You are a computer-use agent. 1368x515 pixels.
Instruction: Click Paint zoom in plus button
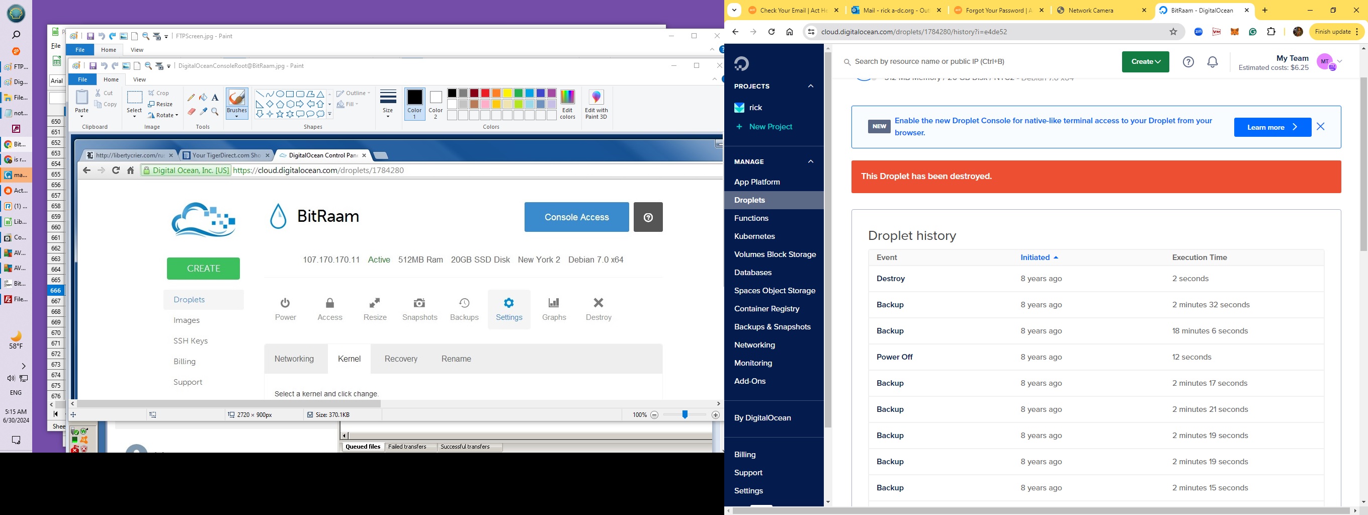716,415
